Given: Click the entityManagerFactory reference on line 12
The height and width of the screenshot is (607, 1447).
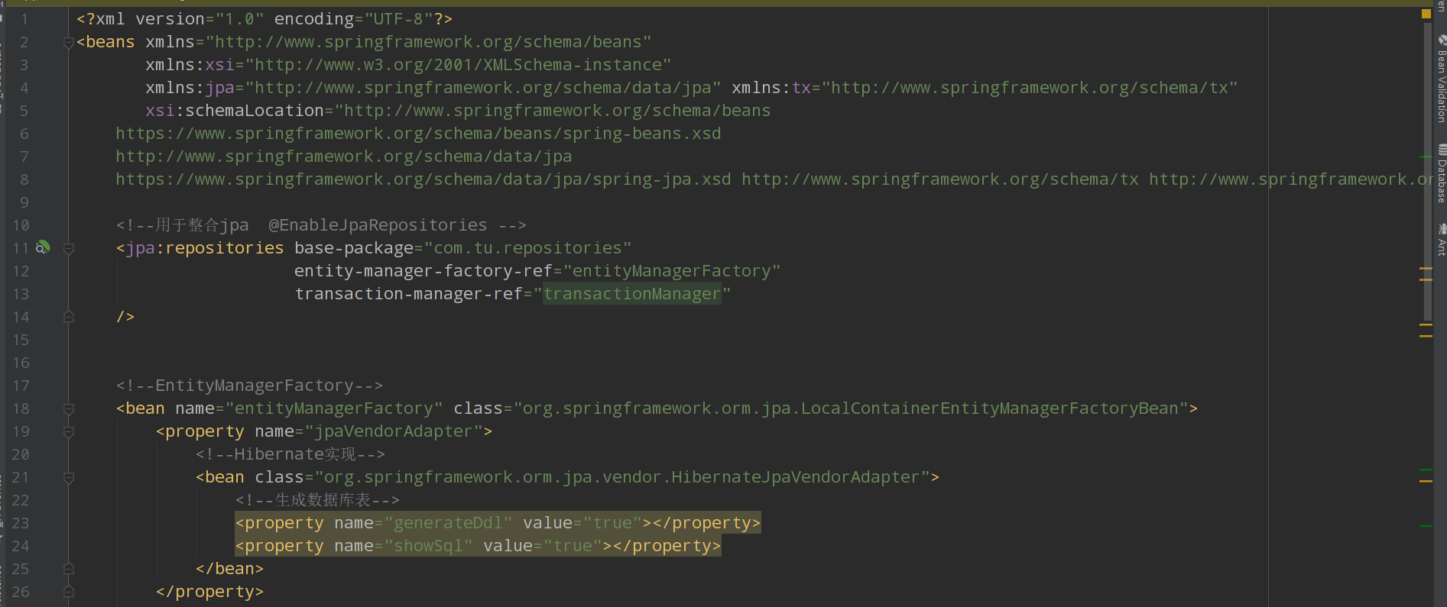Looking at the screenshot, I should click(x=672, y=271).
